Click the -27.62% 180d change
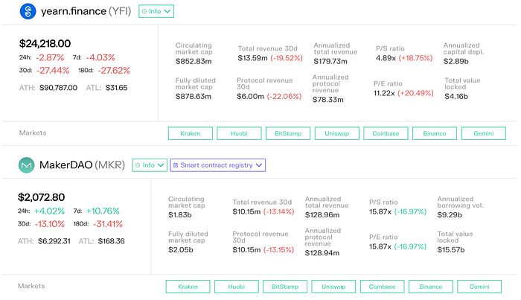 pyautogui.click(x=113, y=71)
